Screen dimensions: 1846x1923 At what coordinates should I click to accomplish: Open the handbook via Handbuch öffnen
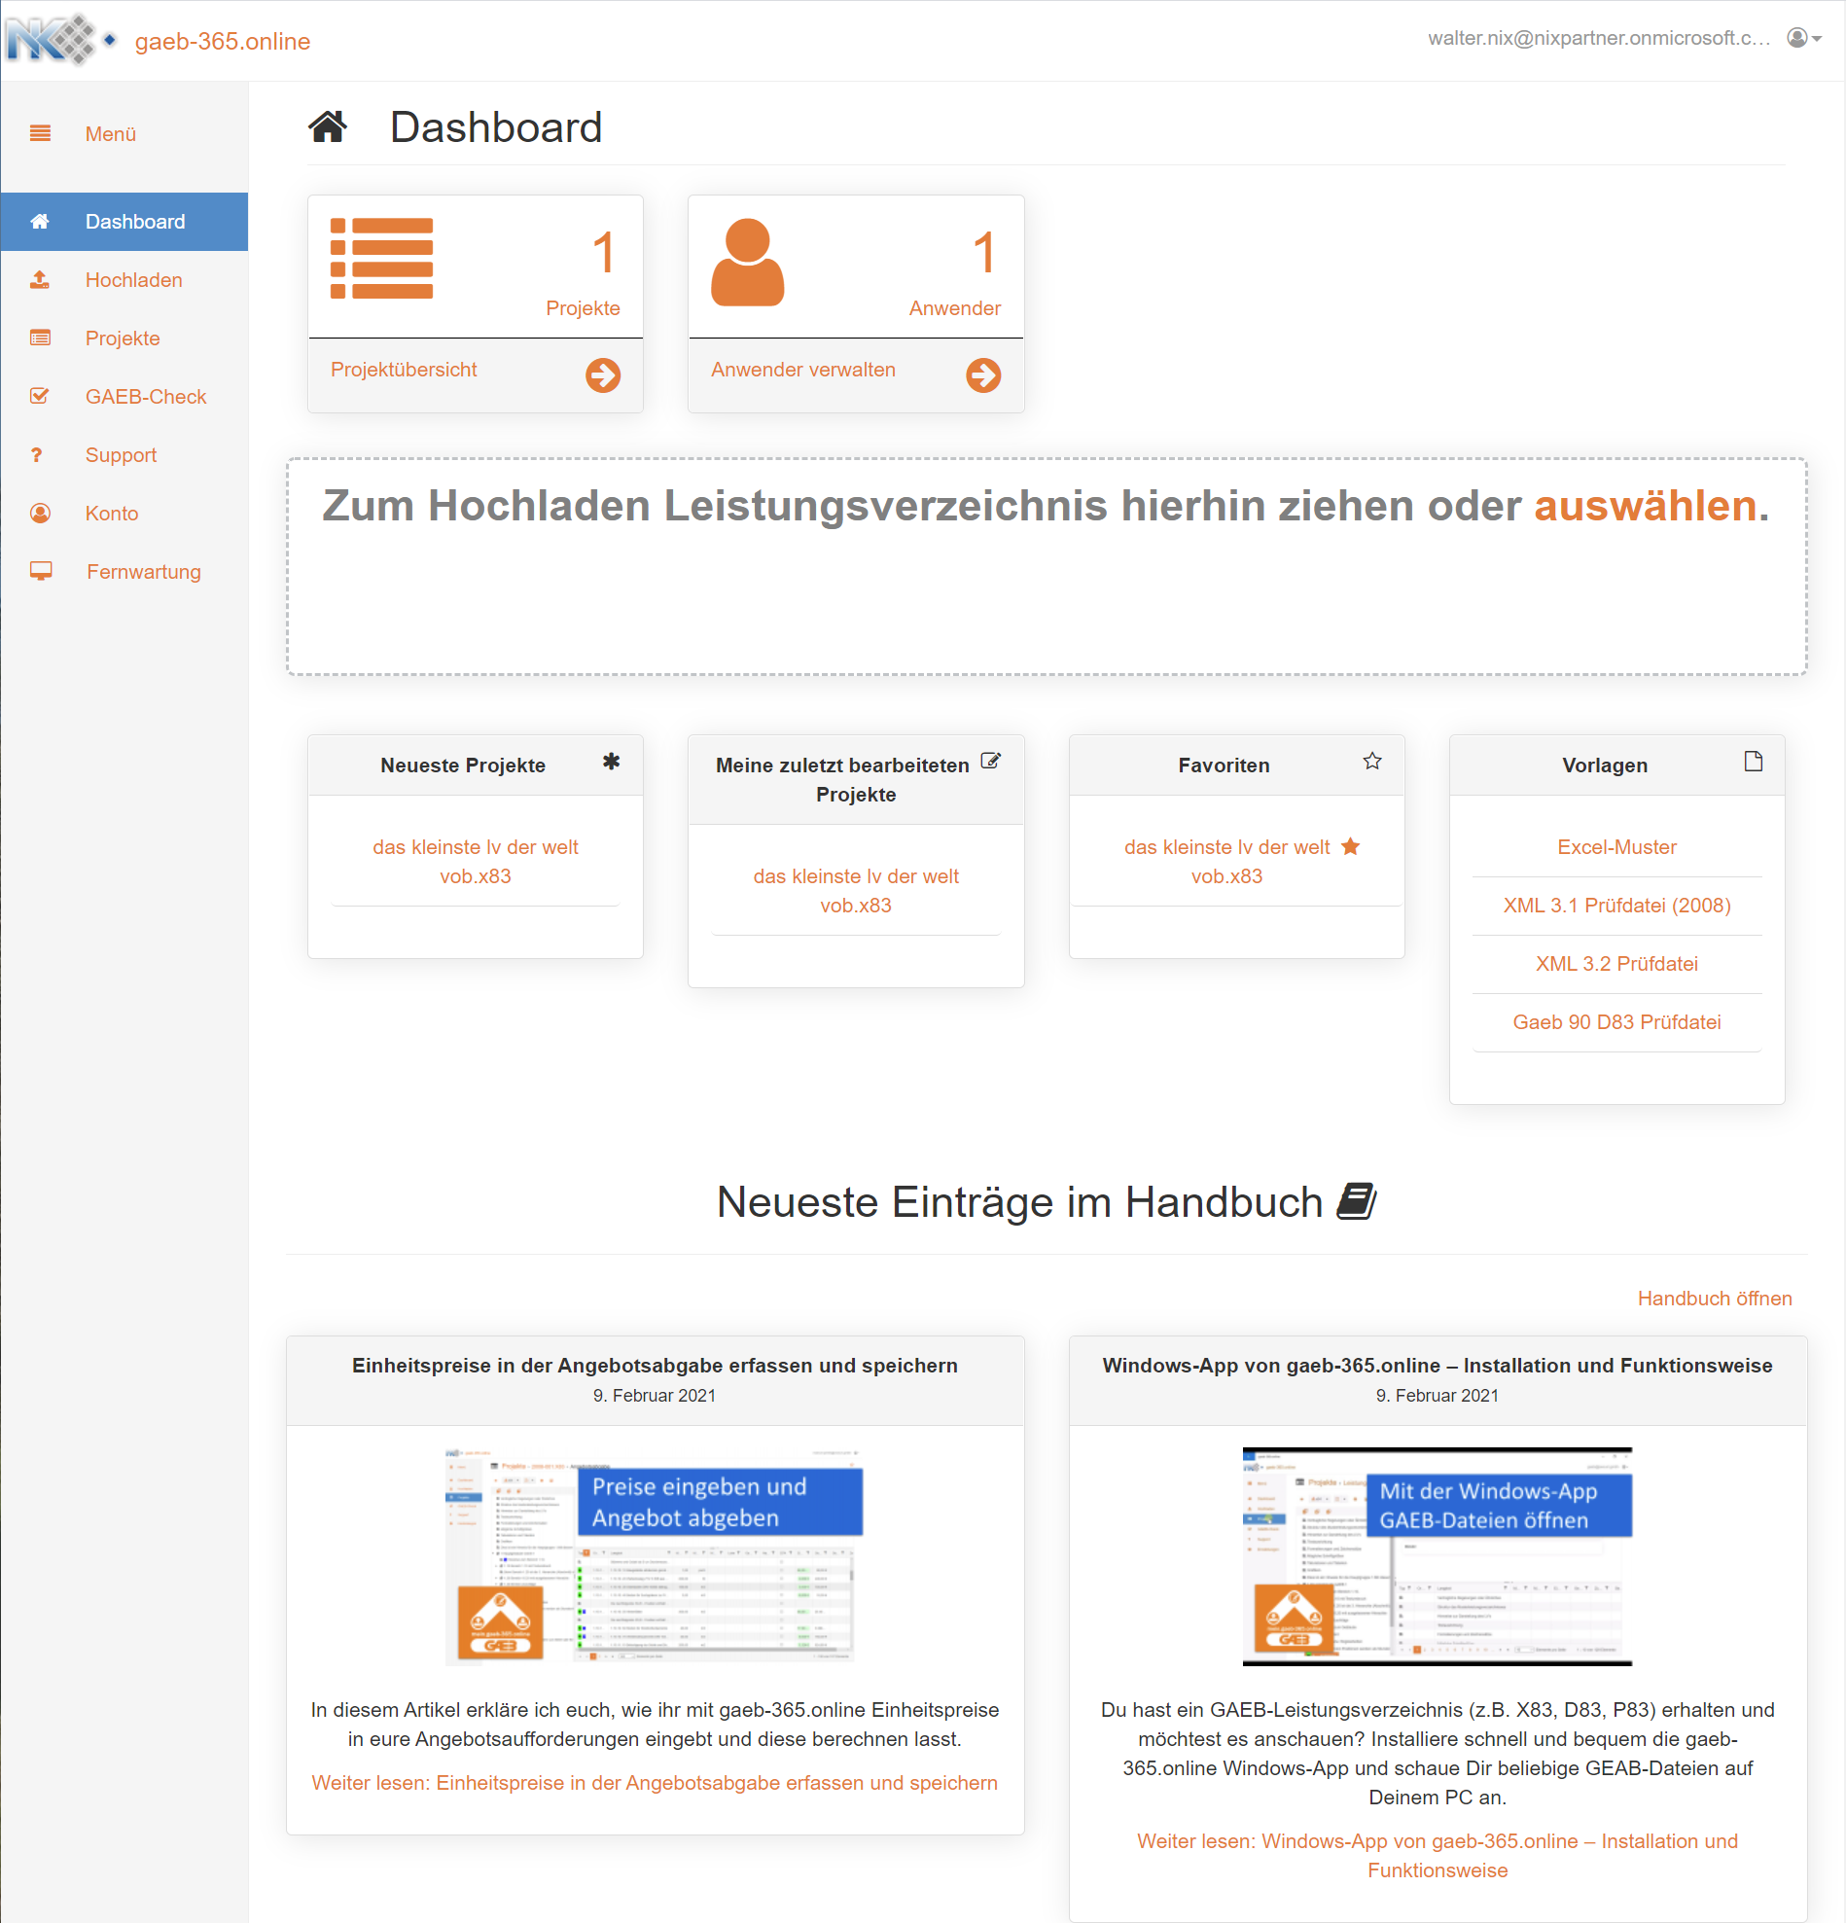[1714, 1297]
